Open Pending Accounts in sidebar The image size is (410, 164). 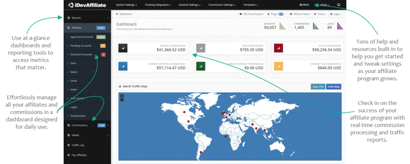87,46
